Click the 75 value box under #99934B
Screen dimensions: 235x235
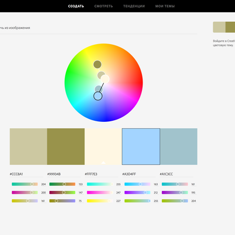80,201
